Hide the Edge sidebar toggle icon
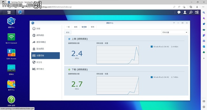 coord(204,101)
